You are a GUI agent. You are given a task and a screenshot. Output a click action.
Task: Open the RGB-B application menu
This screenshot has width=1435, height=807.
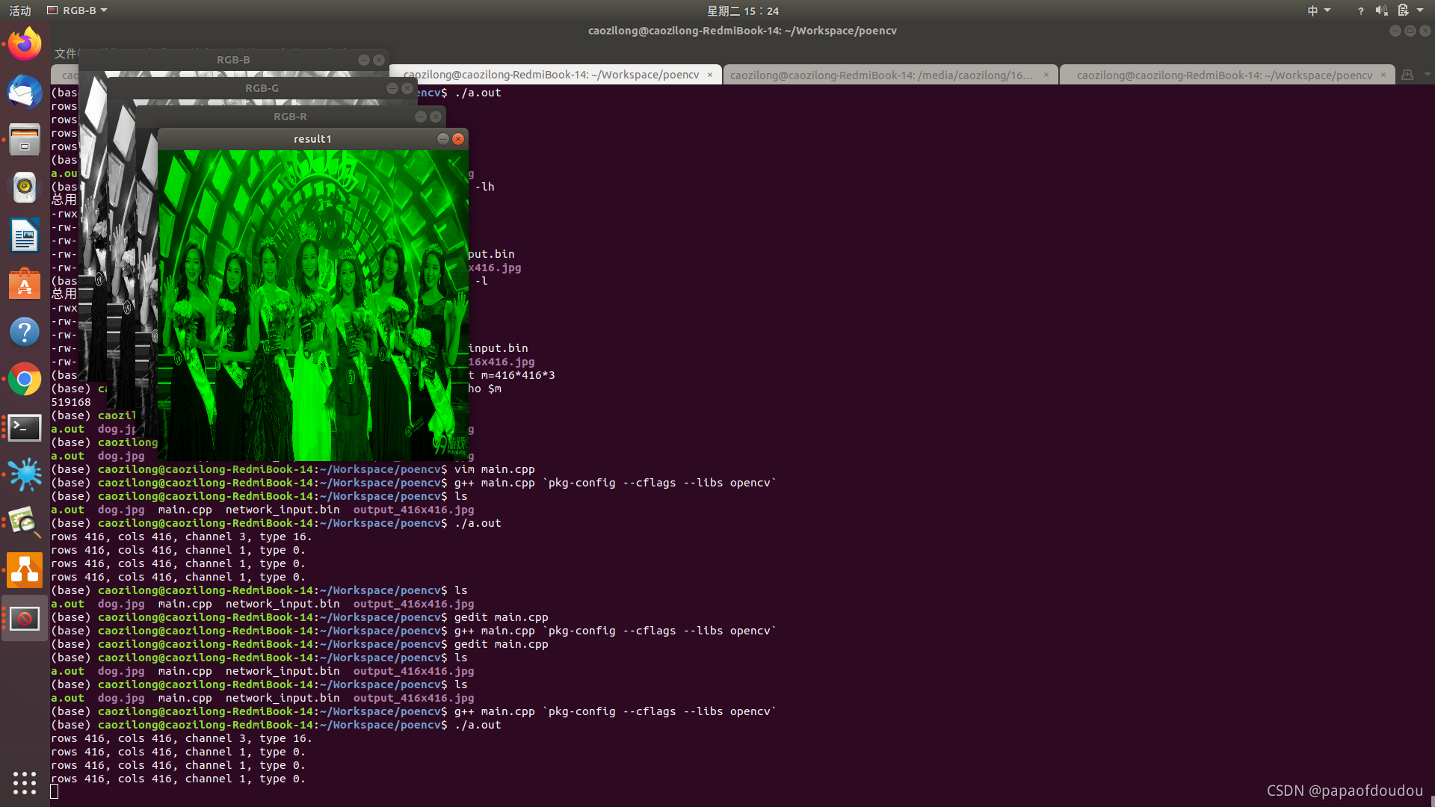(77, 10)
